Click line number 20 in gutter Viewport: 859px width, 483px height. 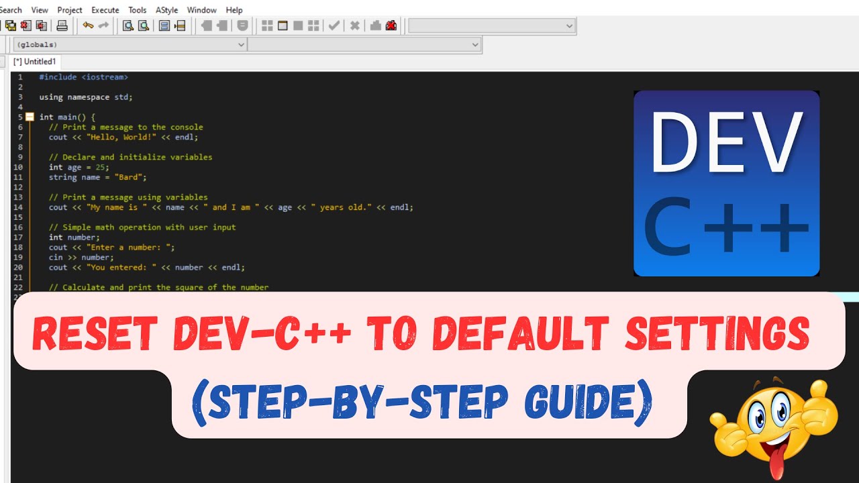pos(18,268)
